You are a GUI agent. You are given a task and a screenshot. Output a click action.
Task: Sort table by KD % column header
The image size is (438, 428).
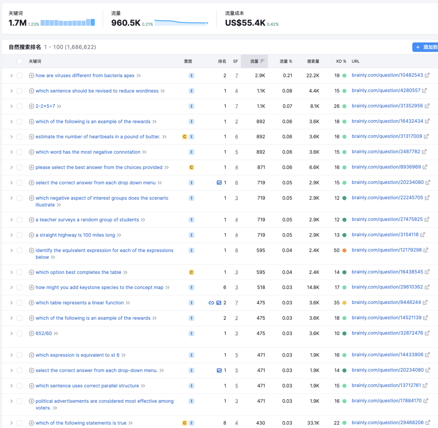[341, 61]
